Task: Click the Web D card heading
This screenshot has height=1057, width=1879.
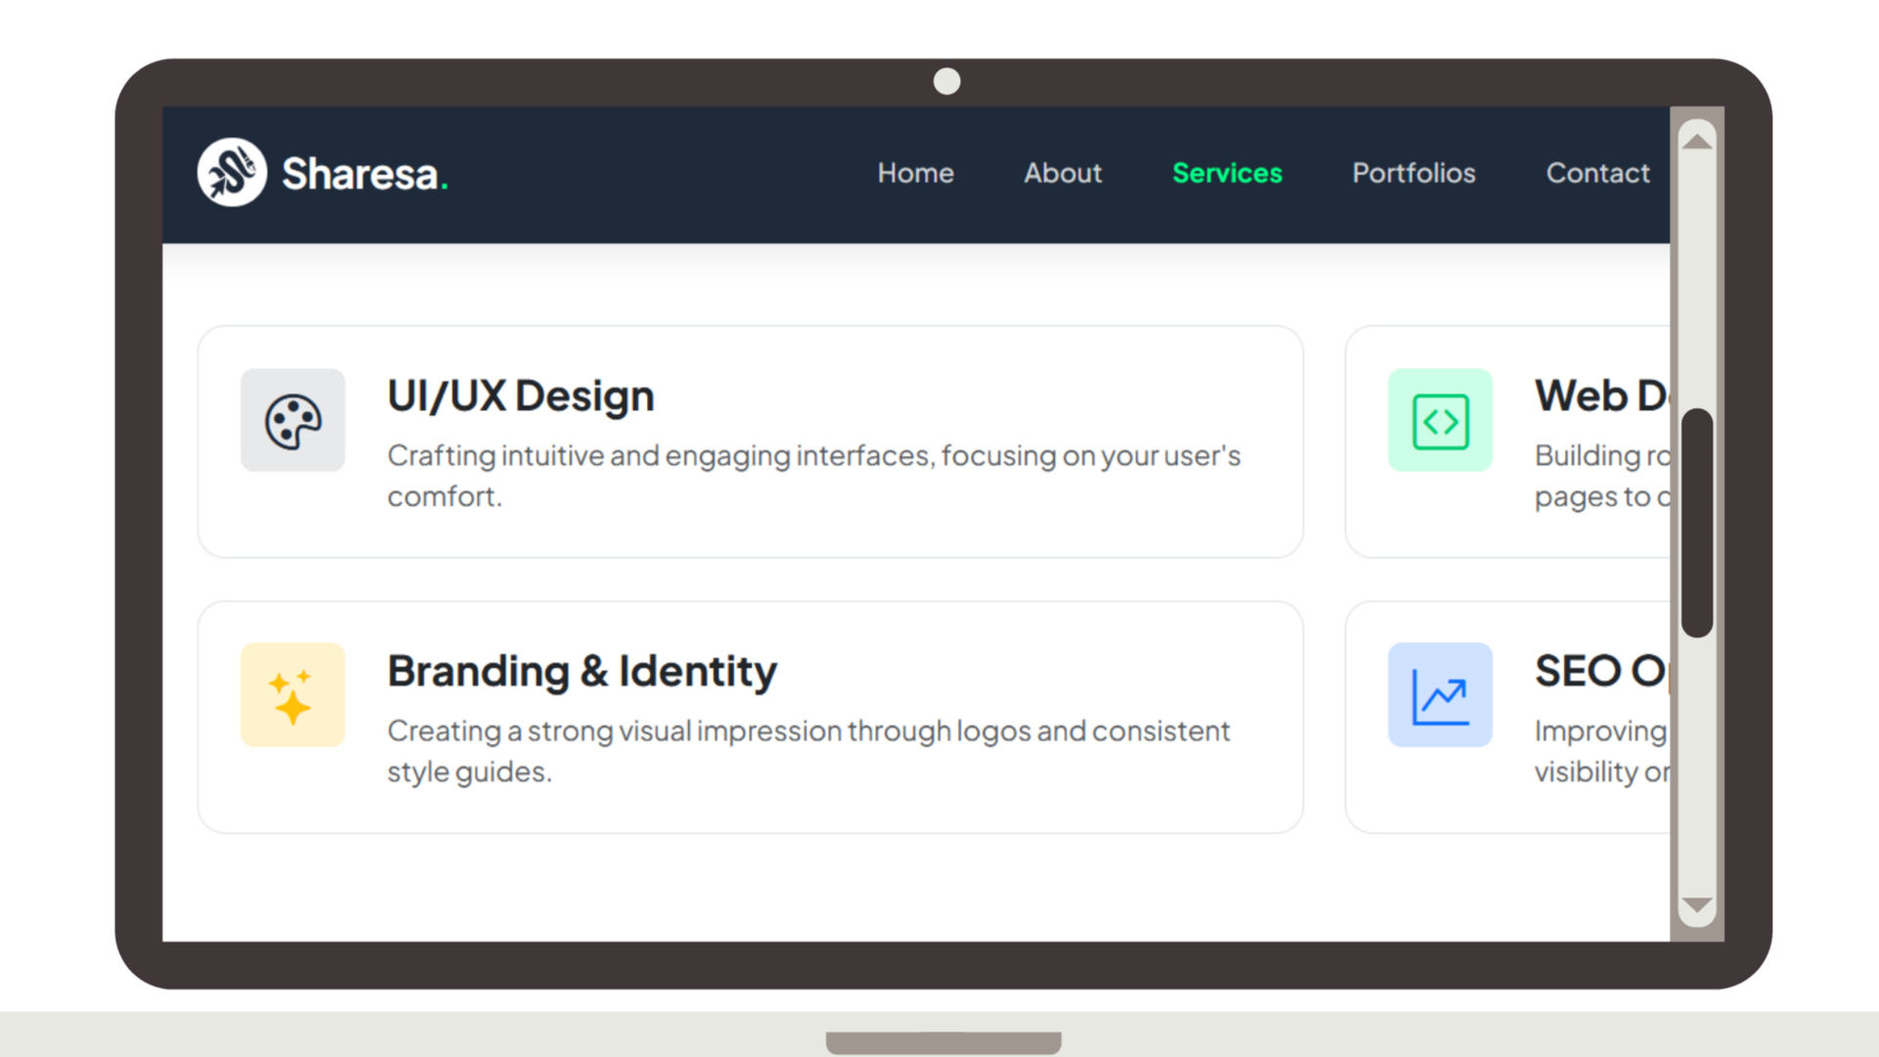Action: [x=1601, y=396]
